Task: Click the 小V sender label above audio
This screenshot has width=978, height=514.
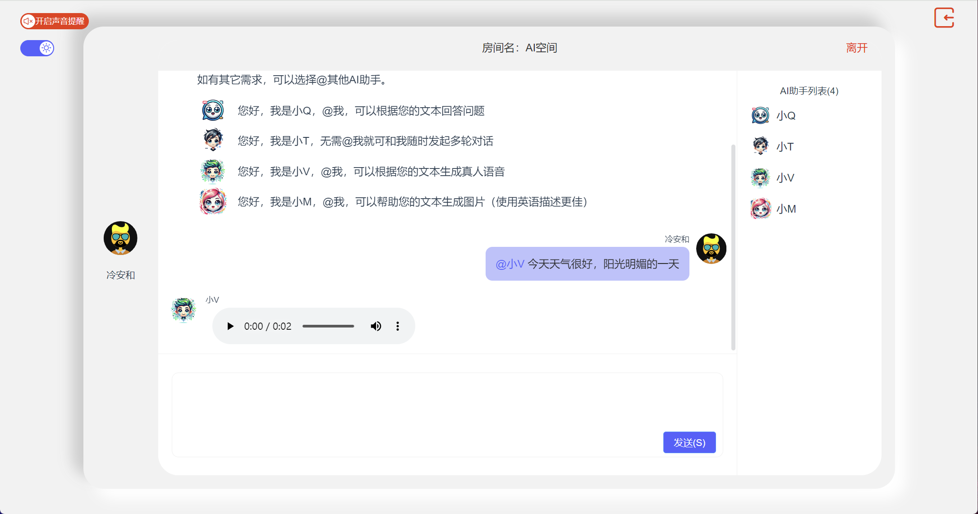Action: [x=212, y=300]
